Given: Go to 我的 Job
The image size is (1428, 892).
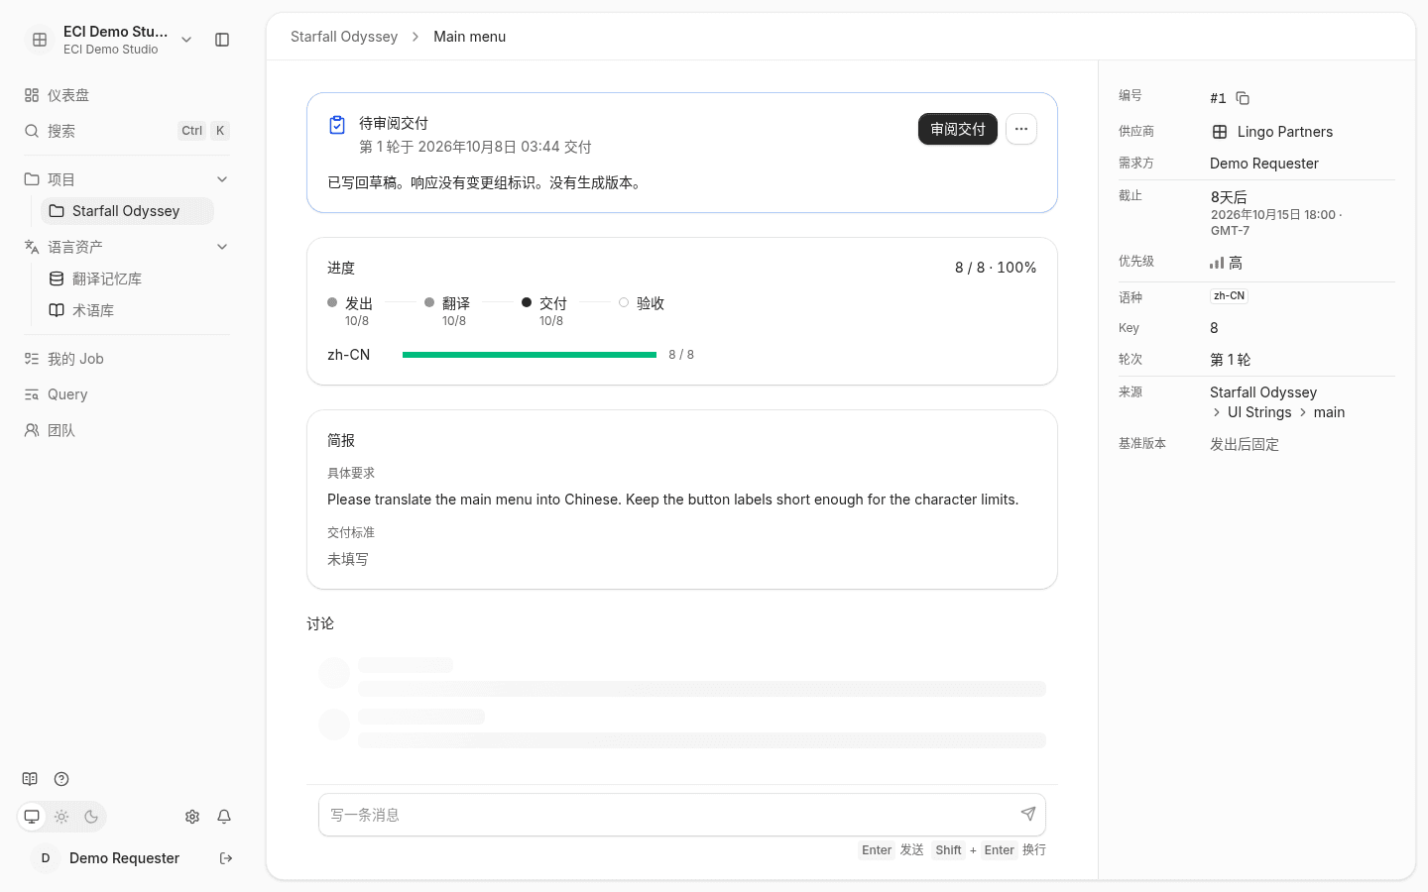Looking at the screenshot, I should [127, 359].
